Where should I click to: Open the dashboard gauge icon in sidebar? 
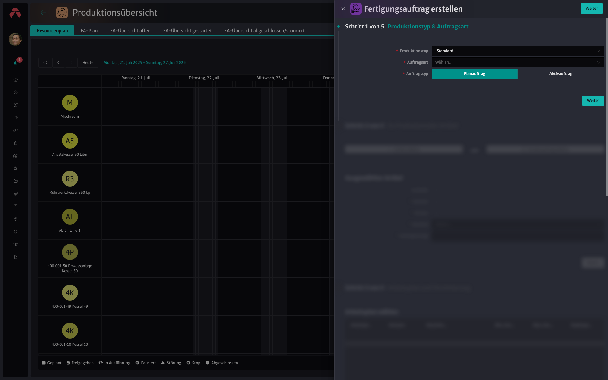click(x=16, y=92)
